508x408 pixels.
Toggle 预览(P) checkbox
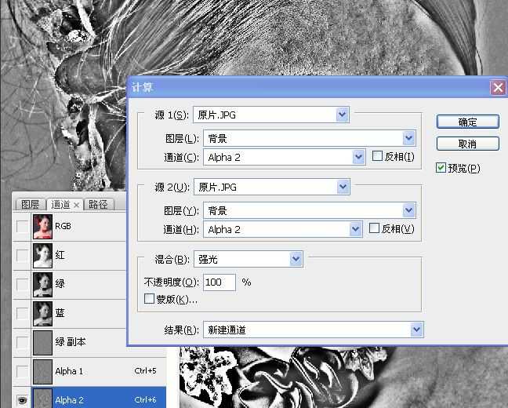[441, 168]
